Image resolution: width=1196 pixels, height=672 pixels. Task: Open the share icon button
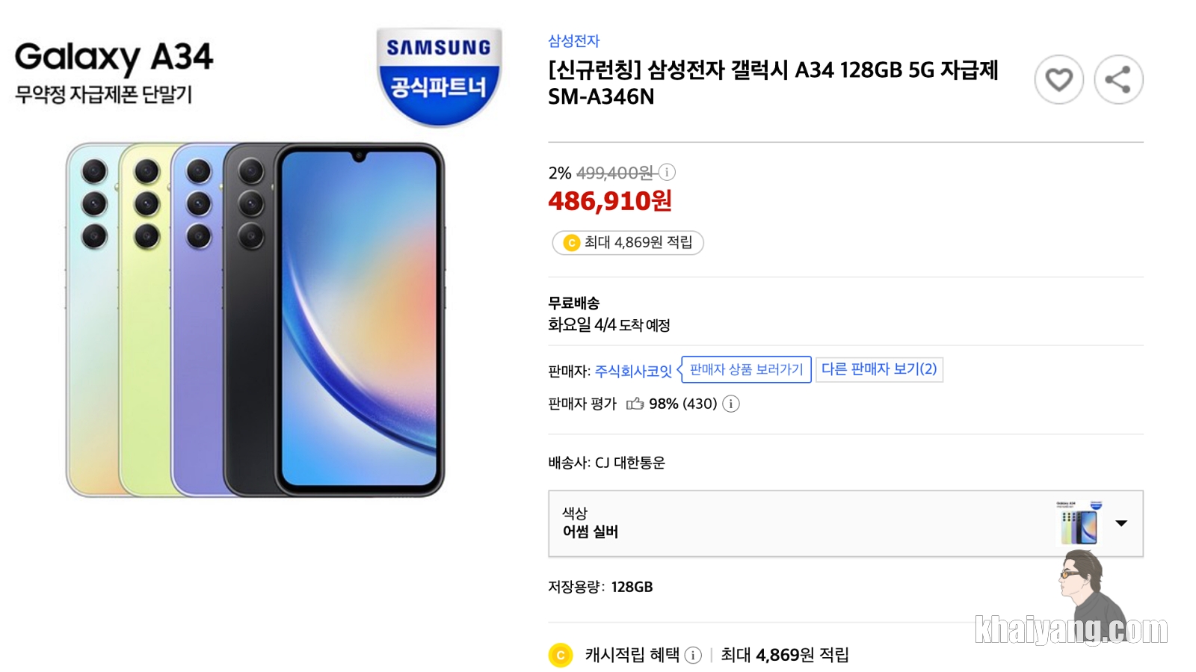pyautogui.click(x=1118, y=79)
